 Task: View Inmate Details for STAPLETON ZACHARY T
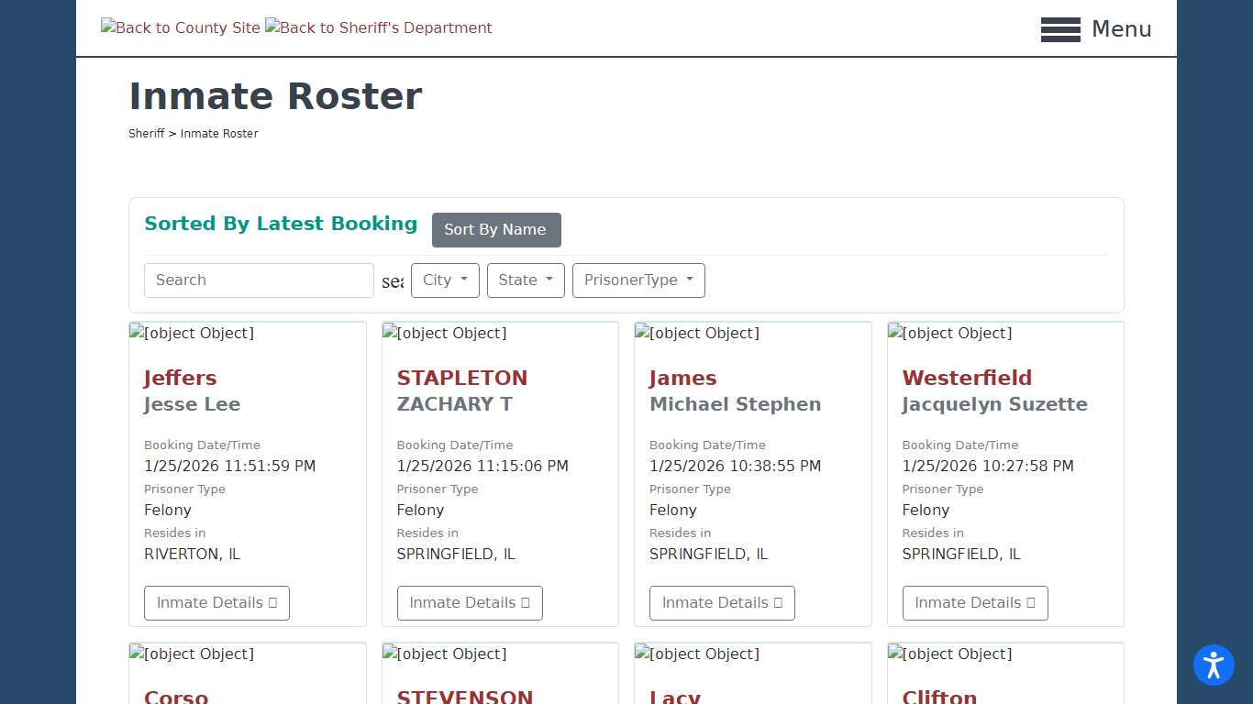[469, 602]
